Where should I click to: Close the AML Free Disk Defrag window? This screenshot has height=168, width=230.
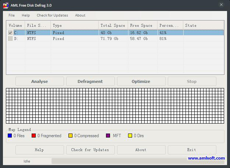coord(221,5)
